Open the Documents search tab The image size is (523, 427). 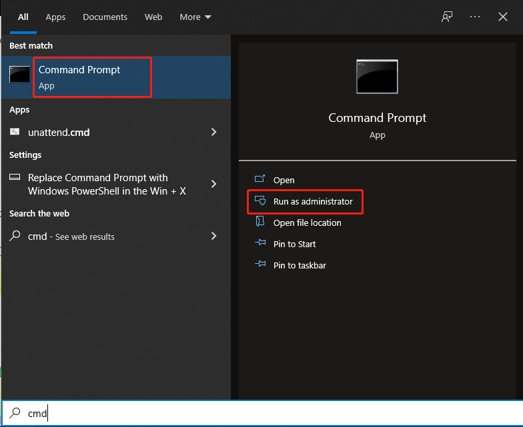click(x=105, y=17)
